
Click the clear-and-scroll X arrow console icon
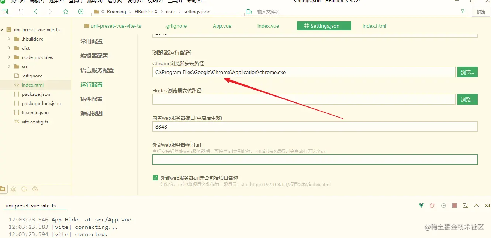[487, 206]
